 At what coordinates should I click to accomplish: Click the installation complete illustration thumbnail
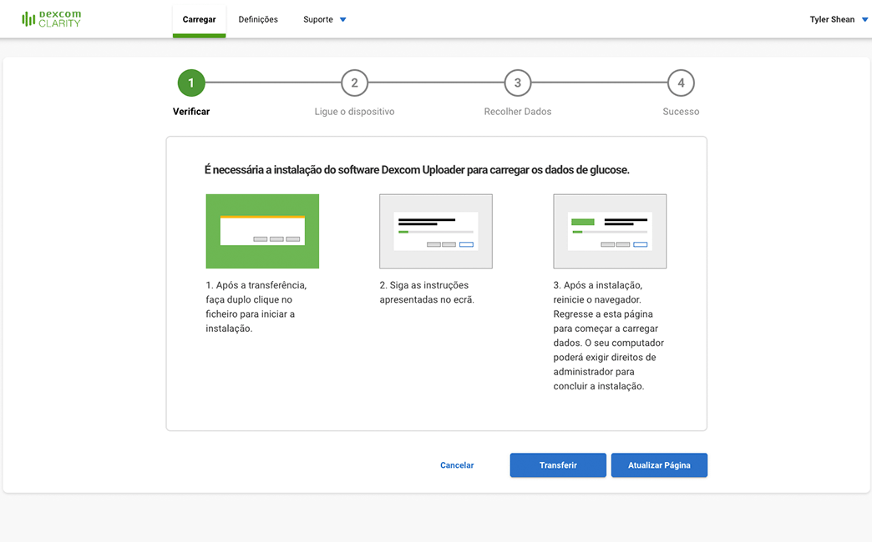(610, 231)
